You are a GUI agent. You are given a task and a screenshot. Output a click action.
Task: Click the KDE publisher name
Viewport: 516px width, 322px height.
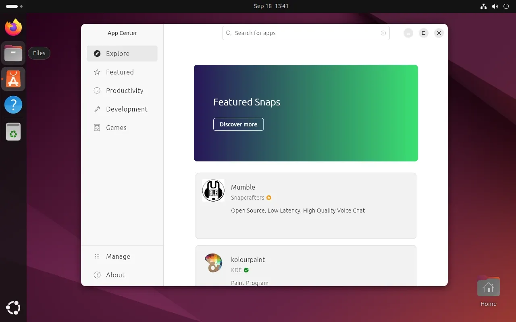[236, 270]
